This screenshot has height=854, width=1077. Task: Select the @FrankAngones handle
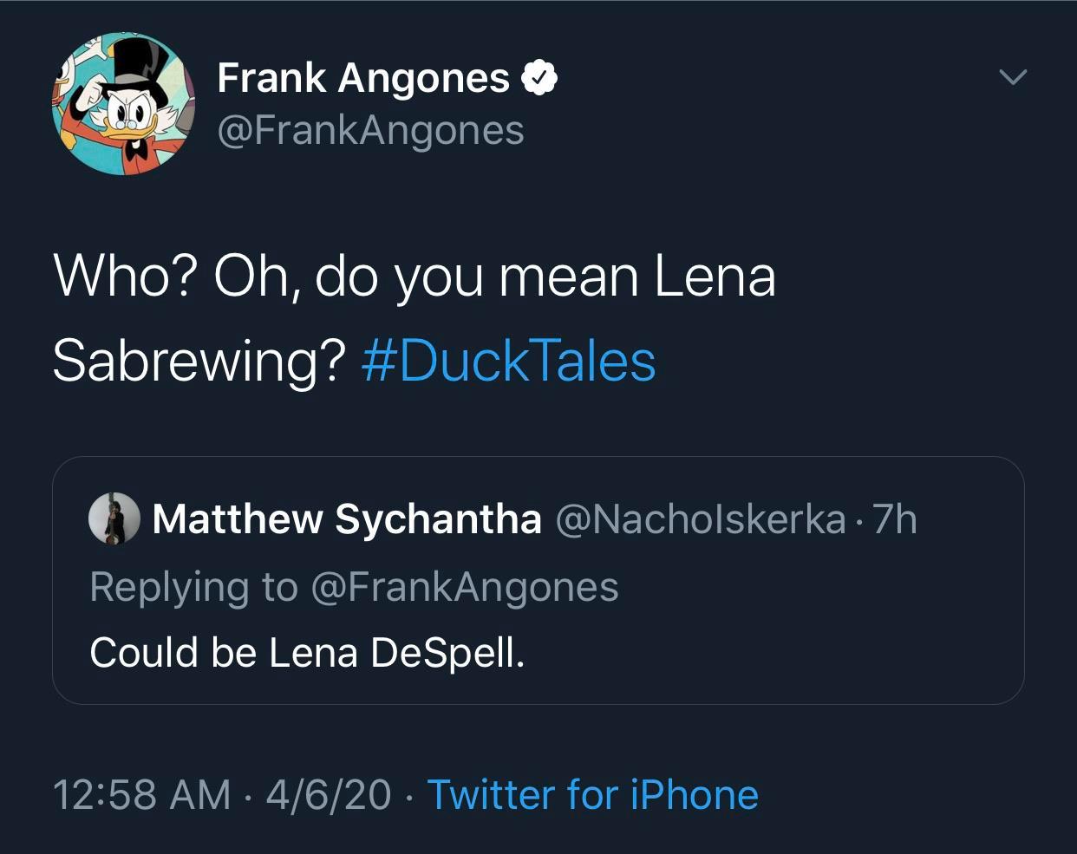pos(373,130)
